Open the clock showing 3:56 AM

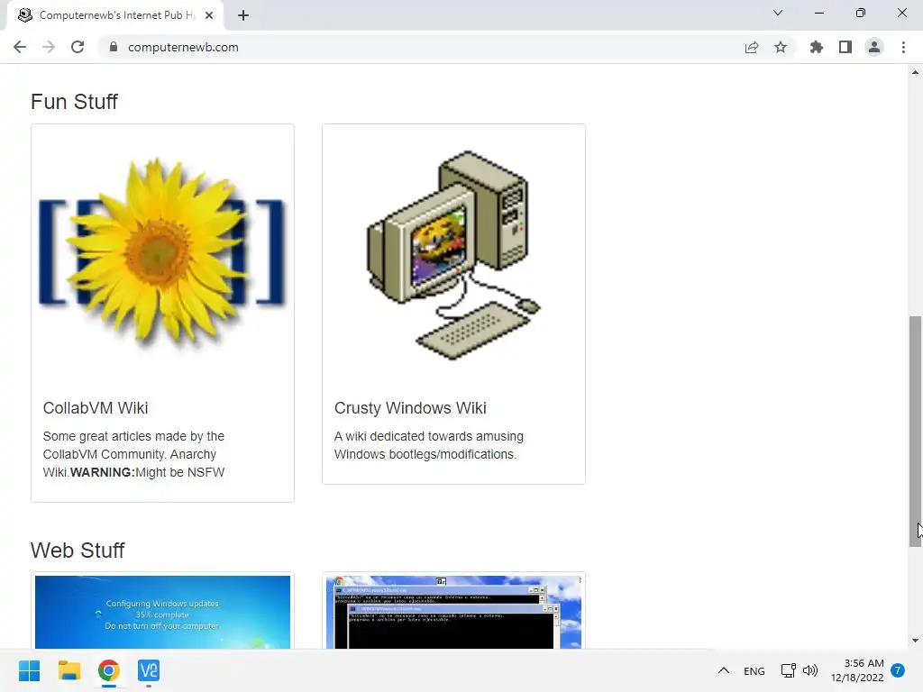click(857, 670)
